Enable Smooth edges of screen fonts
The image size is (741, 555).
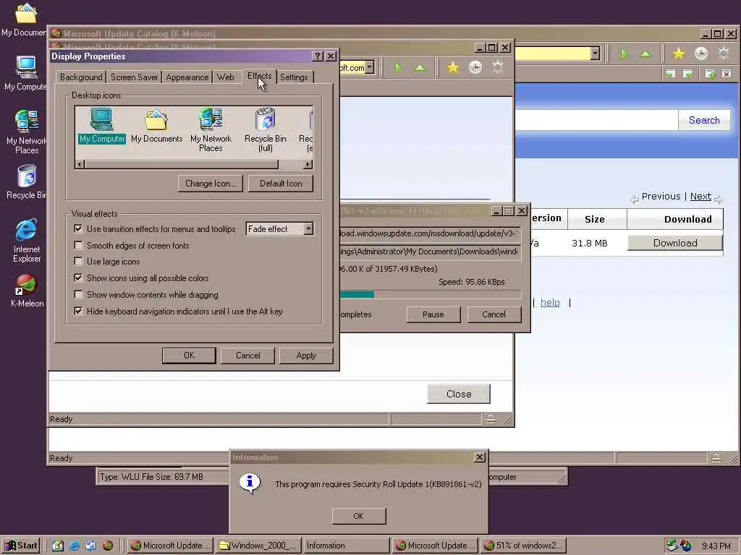click(x=78, y=246)
